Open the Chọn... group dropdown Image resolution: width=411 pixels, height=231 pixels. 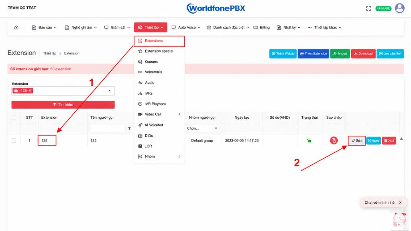202,128
